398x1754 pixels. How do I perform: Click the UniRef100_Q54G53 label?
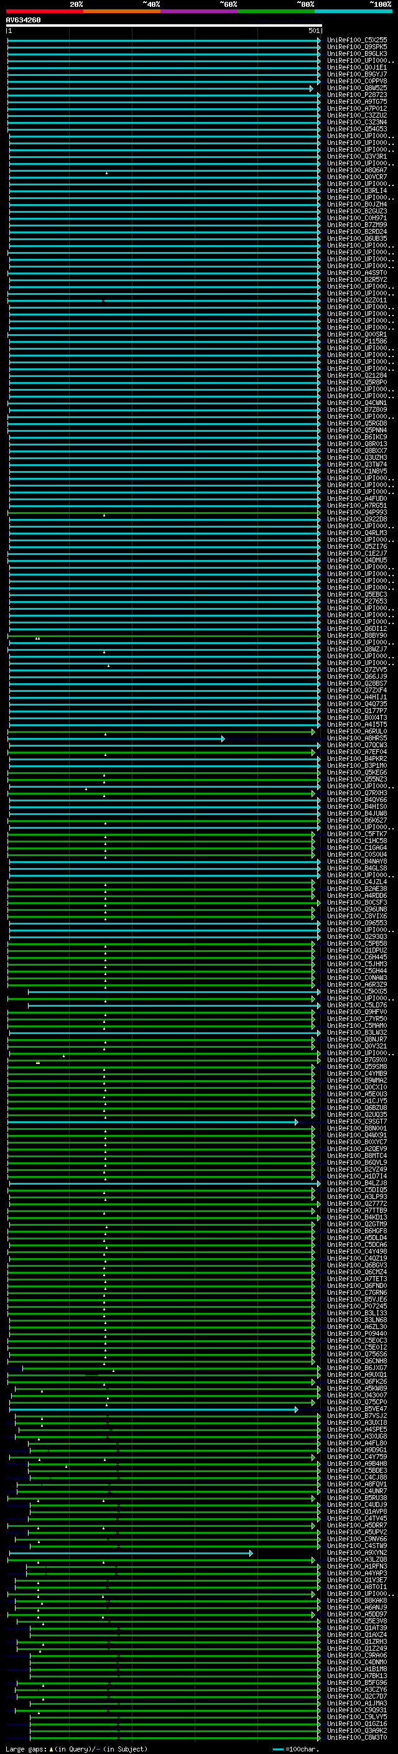(x=357, y=129)
